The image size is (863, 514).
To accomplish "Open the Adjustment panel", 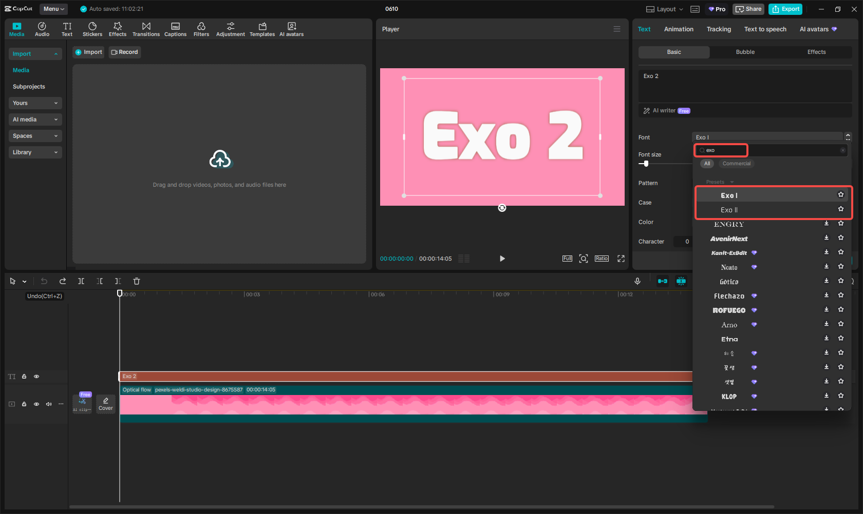I will pyautogui.click(x=230, y=29).
